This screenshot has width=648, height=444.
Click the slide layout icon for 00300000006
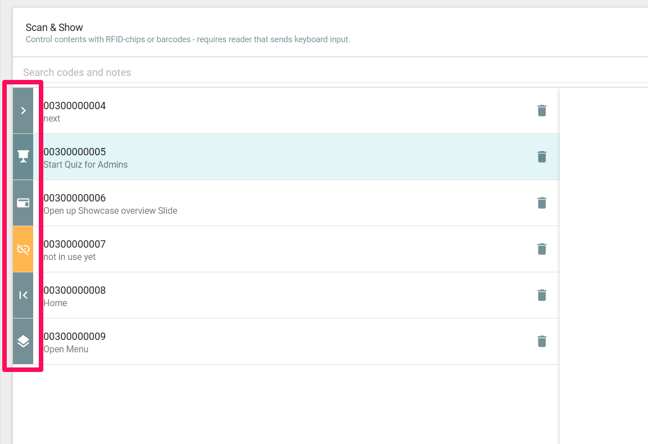tap(23, 203)
